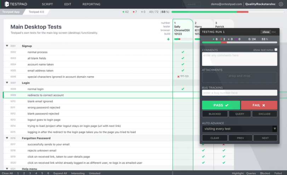
Task: Select the Testpad App breadcrumb tab
Action: click(x=11, y=12)
